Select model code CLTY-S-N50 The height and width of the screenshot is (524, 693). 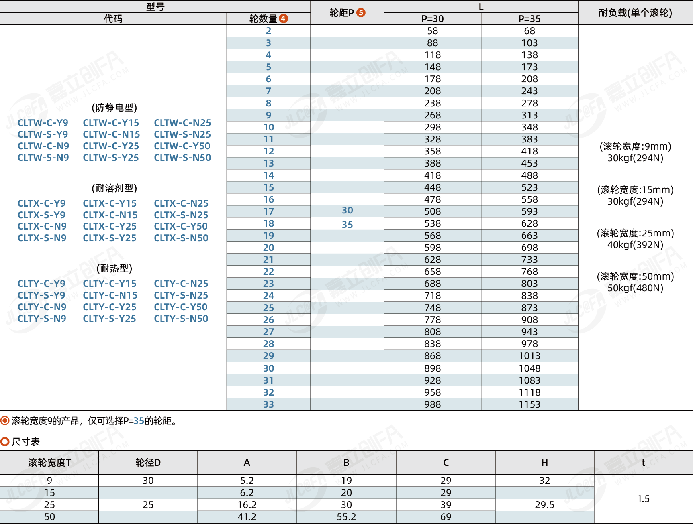(181, 319)
